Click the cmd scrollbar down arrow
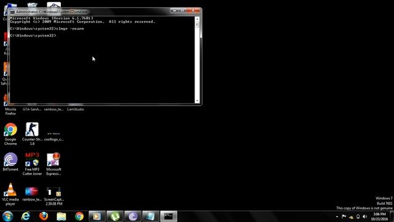This screenshot has width=394, height=222. point(197,101)
